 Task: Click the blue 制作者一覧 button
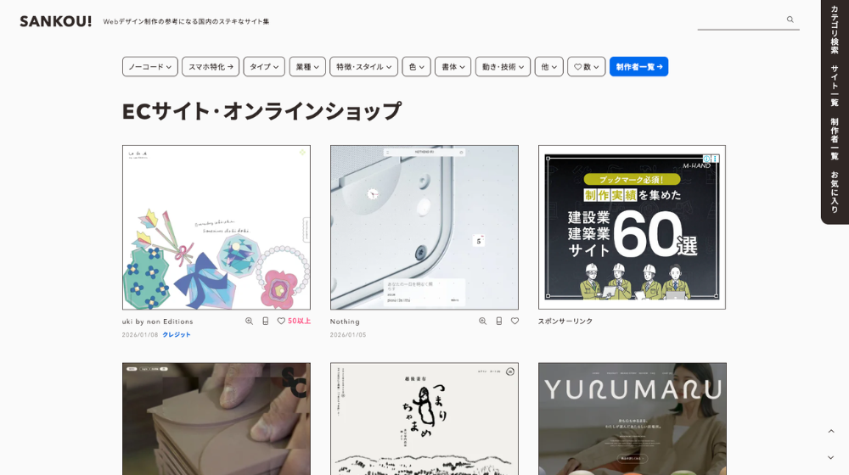point(638,67)
